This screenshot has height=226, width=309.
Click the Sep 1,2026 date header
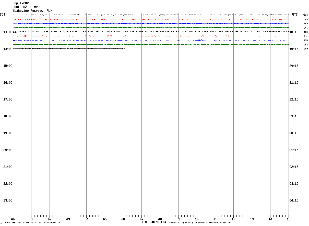pyautogui.click(x=21, y=3)
